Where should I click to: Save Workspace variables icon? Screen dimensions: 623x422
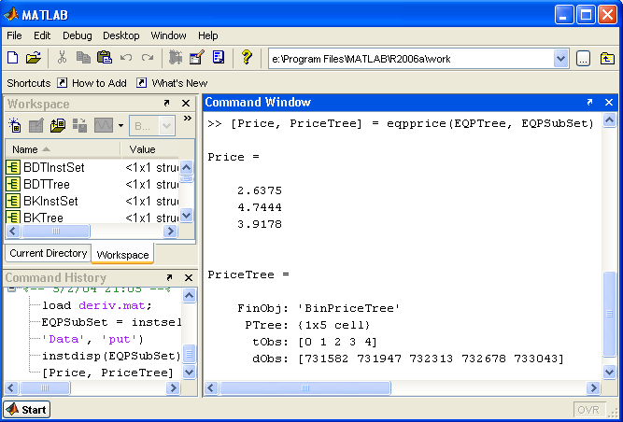click(x=79, y=125)
